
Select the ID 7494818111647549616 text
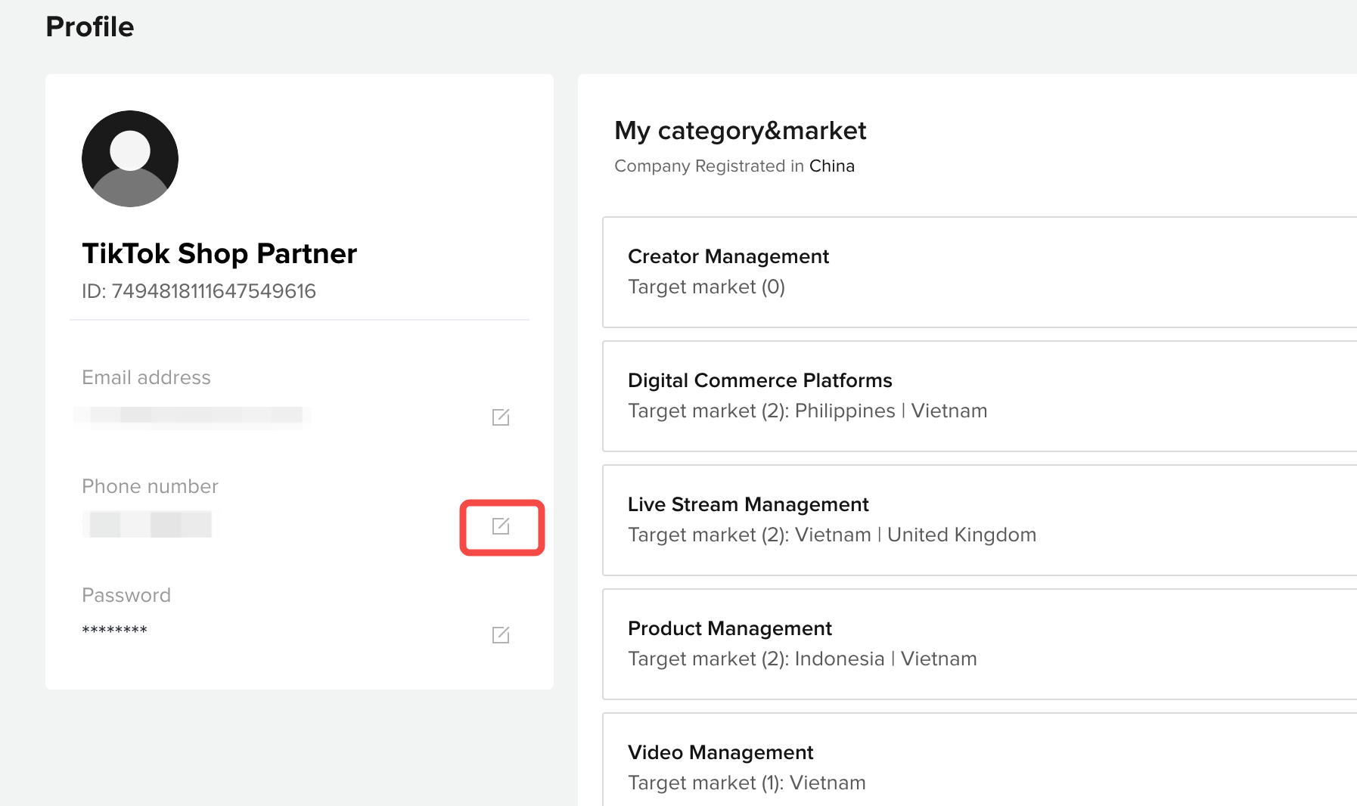pyautogui.click(x=199, y=291)
